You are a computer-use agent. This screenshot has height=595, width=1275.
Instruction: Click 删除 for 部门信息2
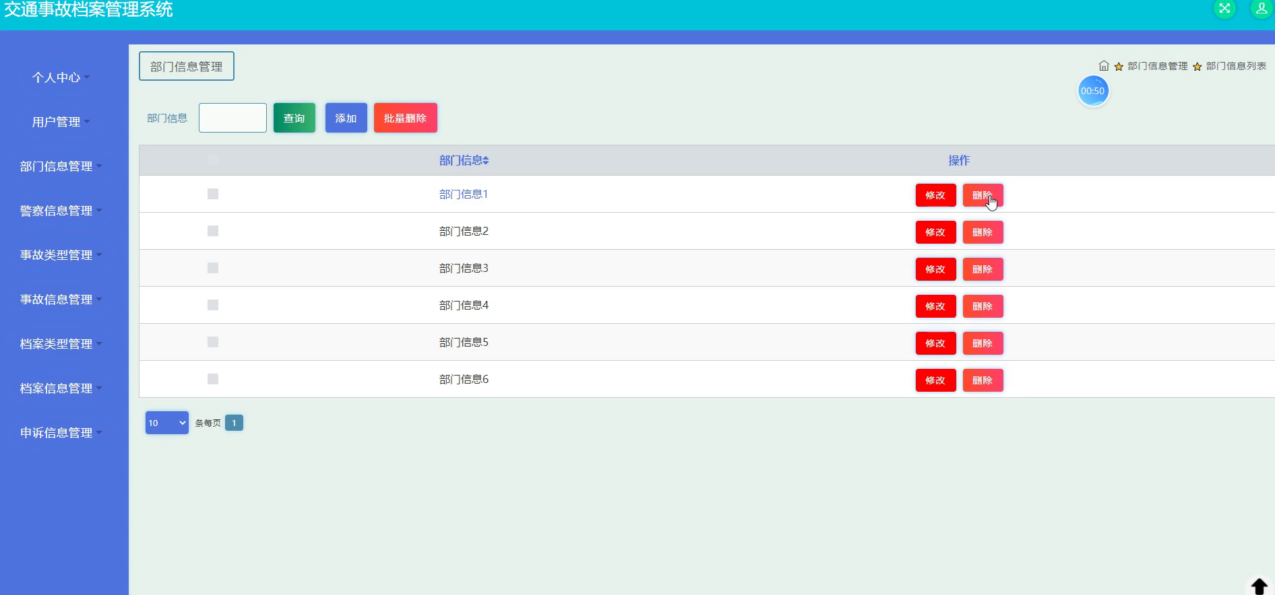[983, 232]
